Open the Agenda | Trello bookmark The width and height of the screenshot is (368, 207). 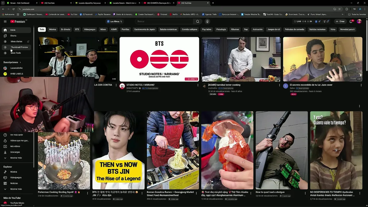tap(209, 14)
